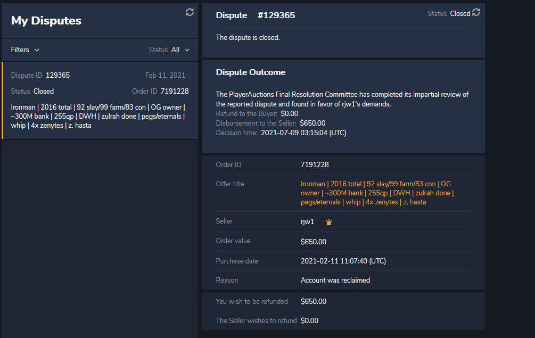This screenshot has height=338, width=535.
Task: Click the My Disputes heading
Action: (x=46, y=21)
